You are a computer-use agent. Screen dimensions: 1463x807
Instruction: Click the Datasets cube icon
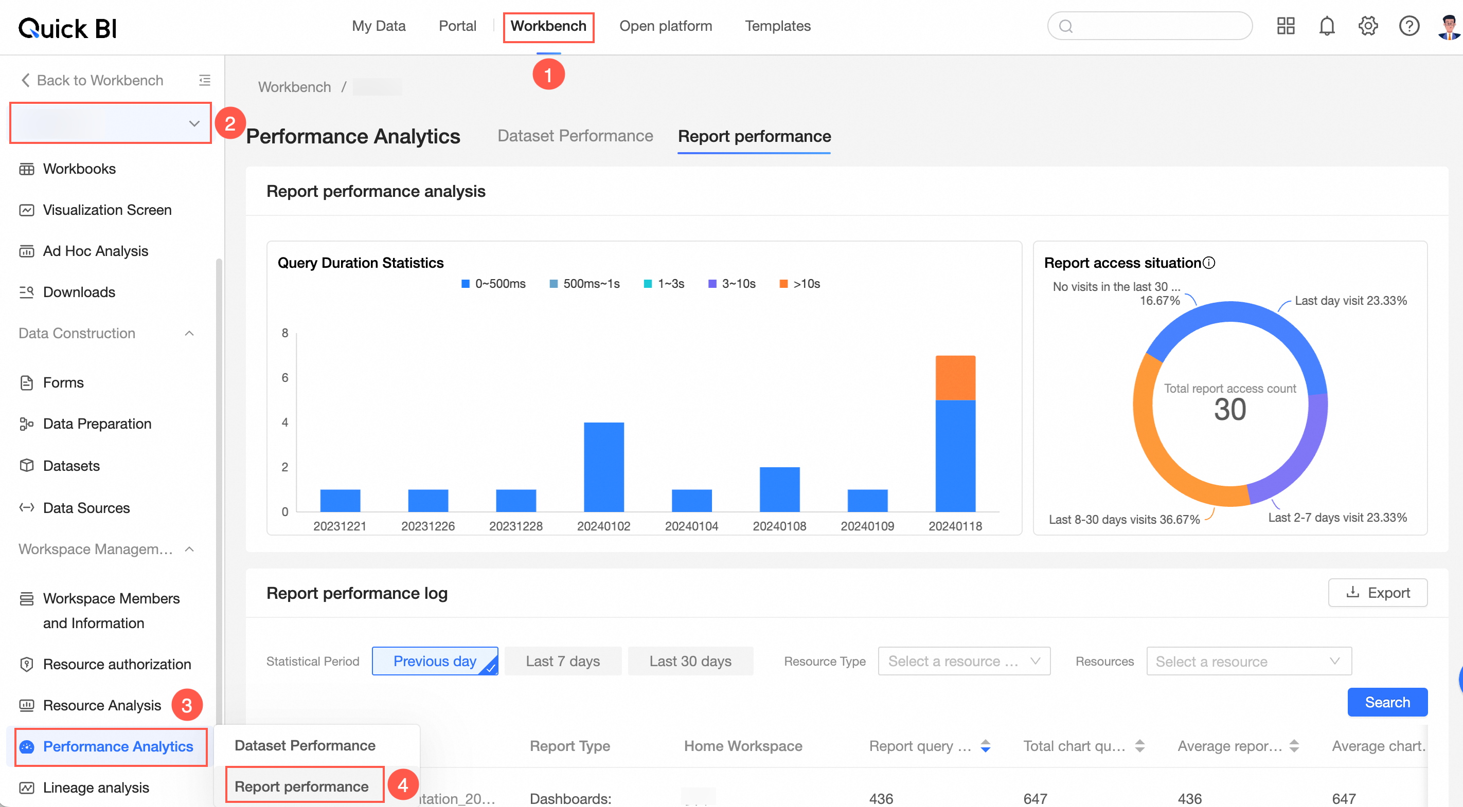coord(27,465)
